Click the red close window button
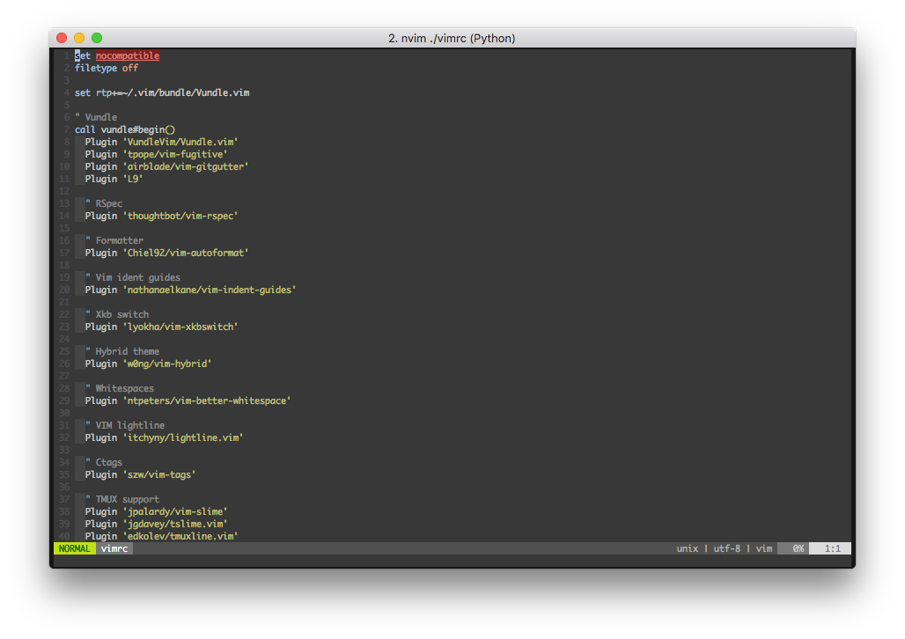905x639 pixels. 62,38
